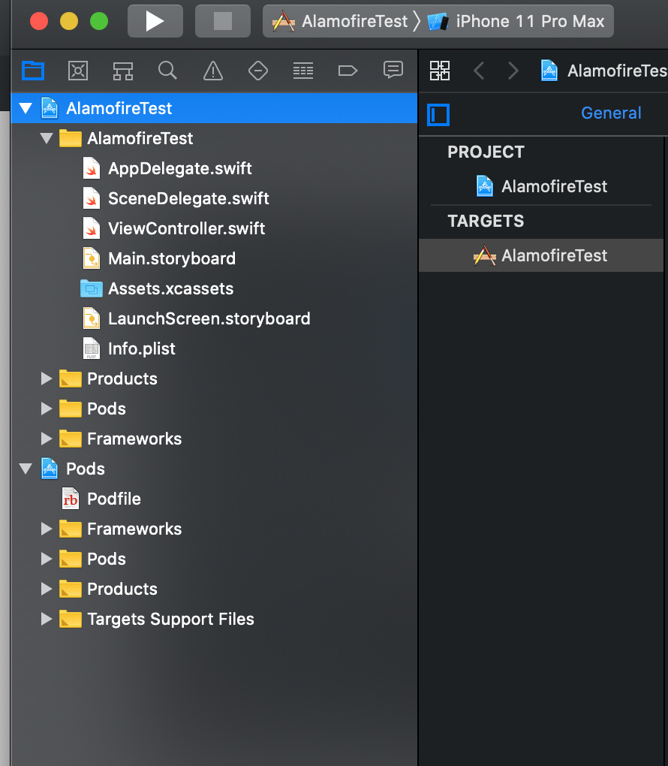Click the storyboard icon beside Main.storyboard
This screenshot has height=766, width=668.
[92, 258]
